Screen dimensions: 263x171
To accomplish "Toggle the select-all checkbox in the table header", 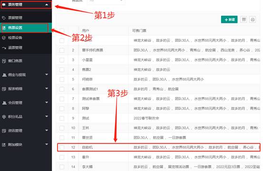I will (x=62, y=31).
